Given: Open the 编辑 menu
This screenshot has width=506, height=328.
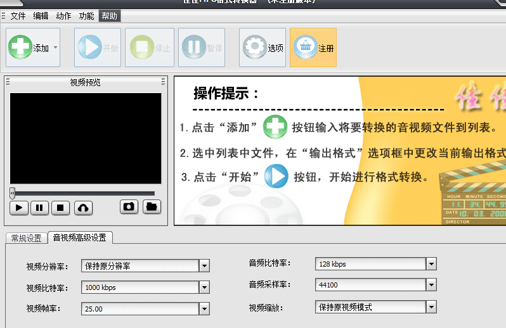Looking at the screenshot, I should (x=41, y=16).
